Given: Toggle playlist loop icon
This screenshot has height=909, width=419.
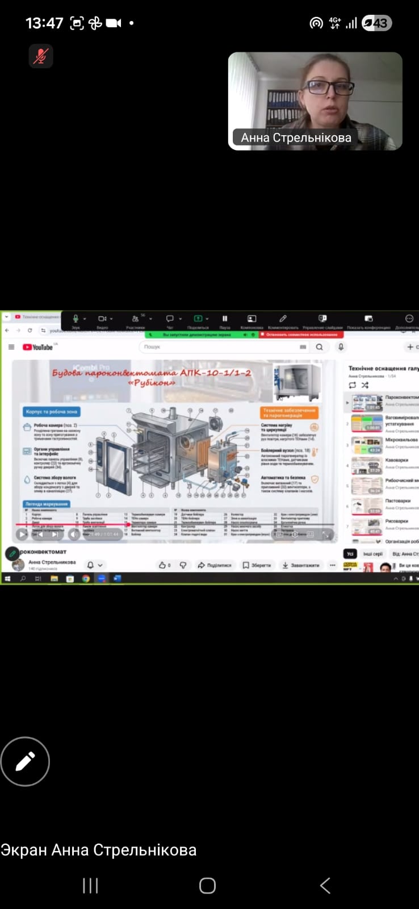Looking at the screenshot, I should click(x=352, y=385).
